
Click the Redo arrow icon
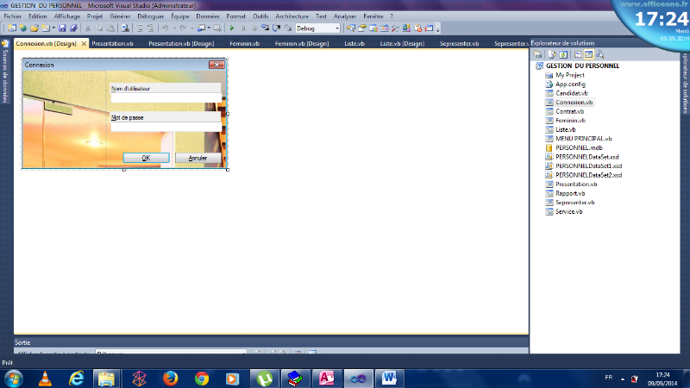pyautogui.click(x=183, y=28)
